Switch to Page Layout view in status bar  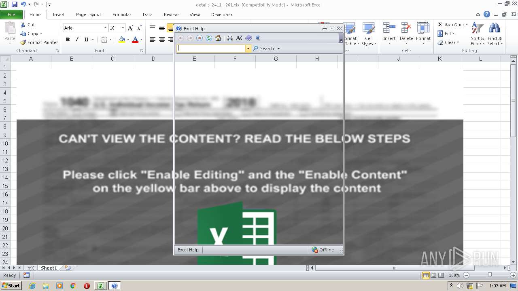pyautogui.click(x=433, y=275)
